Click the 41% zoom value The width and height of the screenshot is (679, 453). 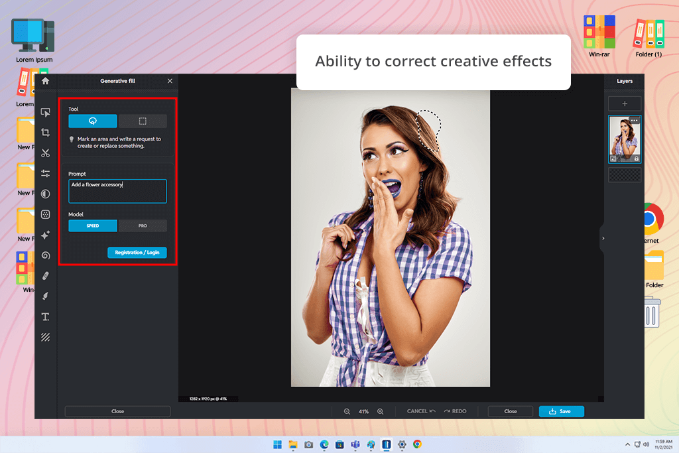point(363,411)
